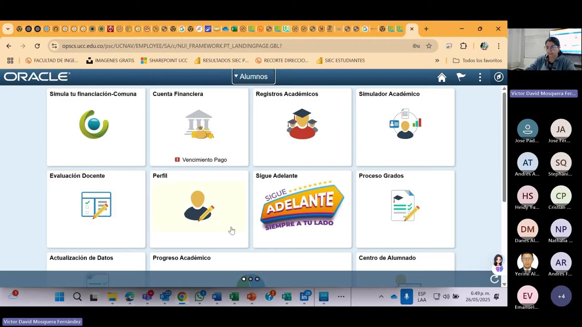Open the RECORTE DIRECCIO... bookmark
This screenshot has width=582, height=327.
pos(282,60)
